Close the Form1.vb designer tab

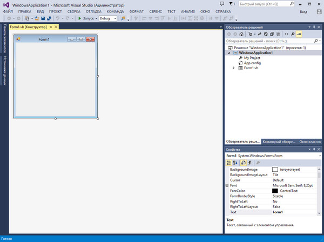point(56,27)
